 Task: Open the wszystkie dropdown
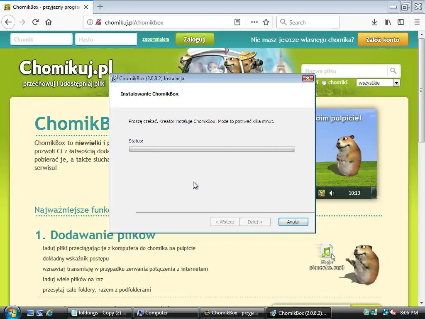378,83
